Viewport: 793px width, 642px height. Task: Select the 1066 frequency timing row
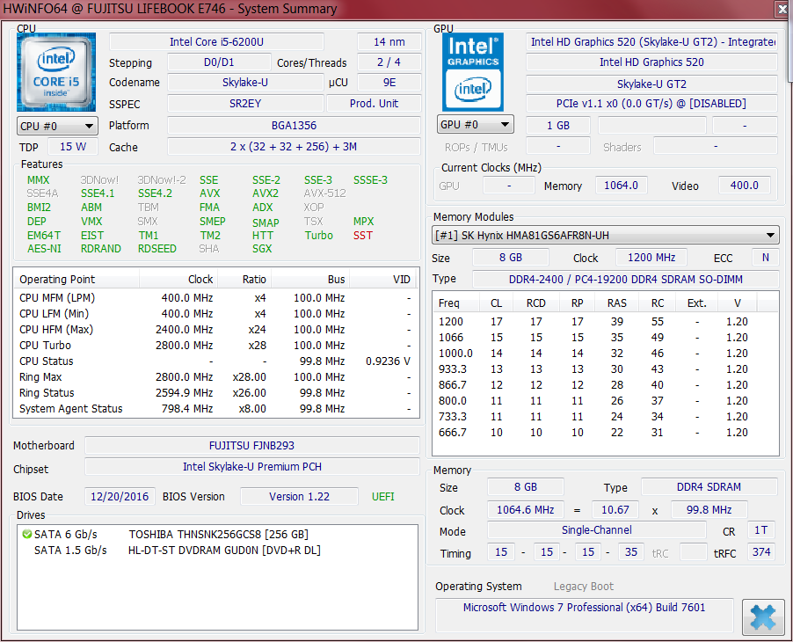[605, 338]
